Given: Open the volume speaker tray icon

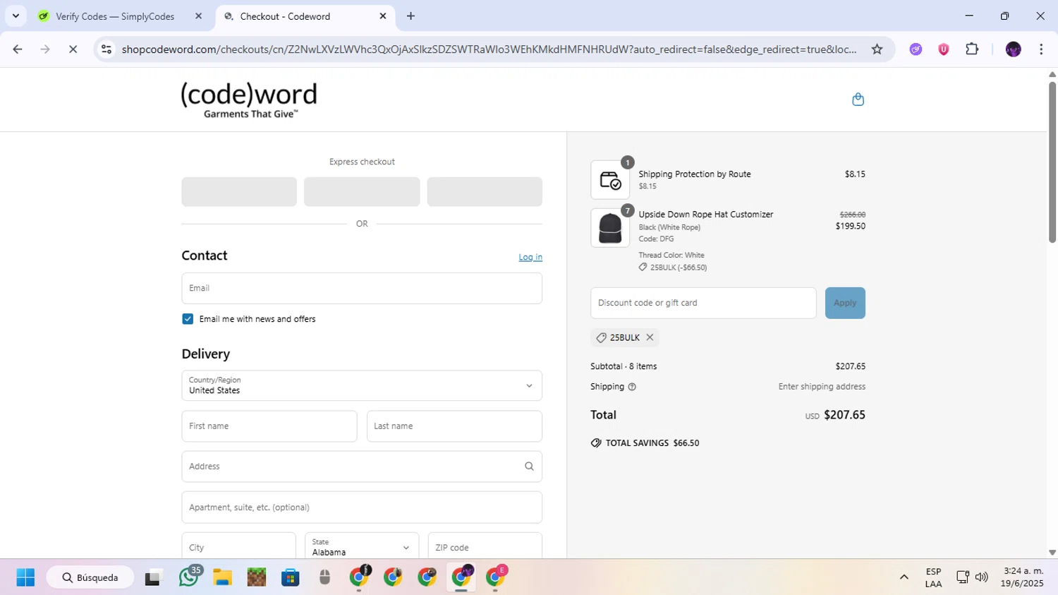Looking at the screenshot, I should click(981, 577).
